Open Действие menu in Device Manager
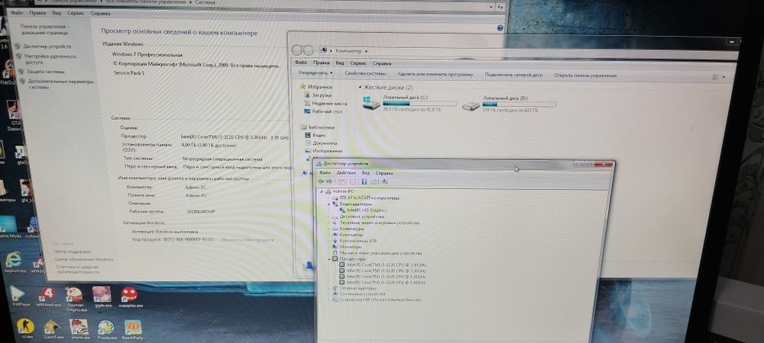Viewport: 764px width, 343px height. click(346, 172)
